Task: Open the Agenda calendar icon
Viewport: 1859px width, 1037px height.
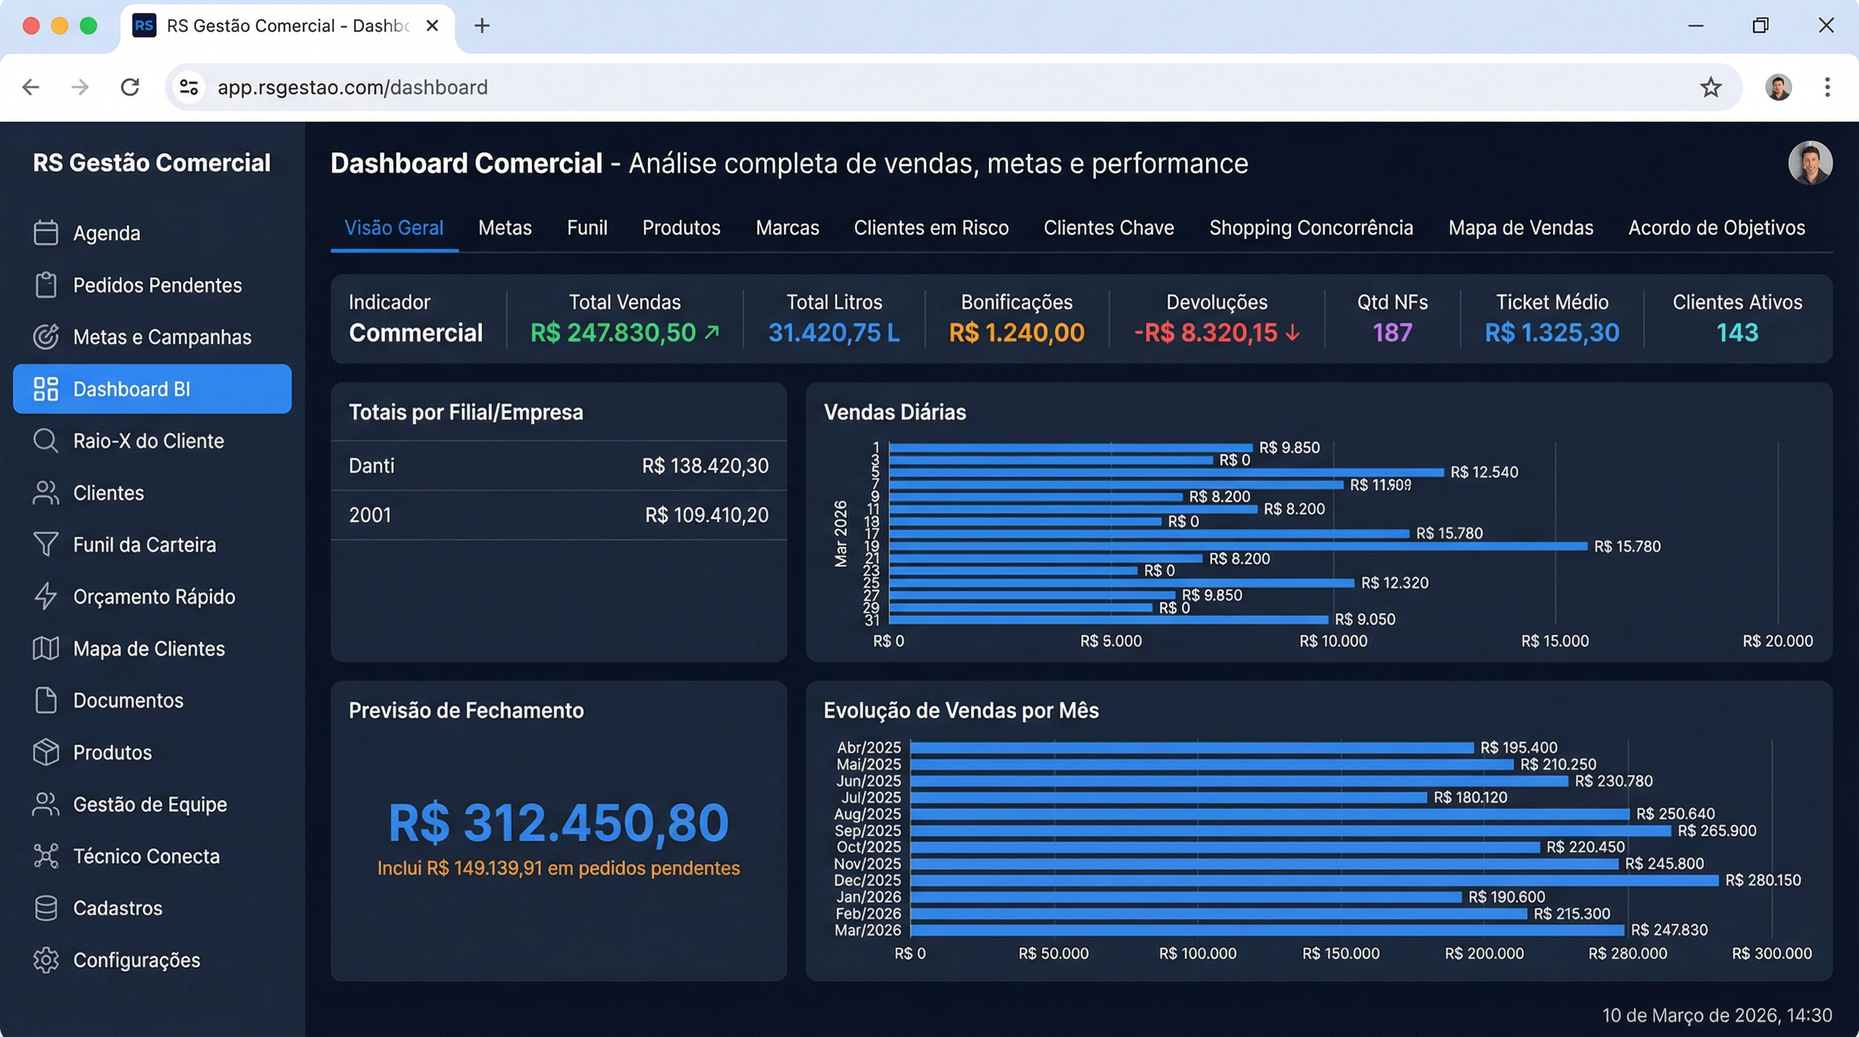Action: [x=46, y=233]
